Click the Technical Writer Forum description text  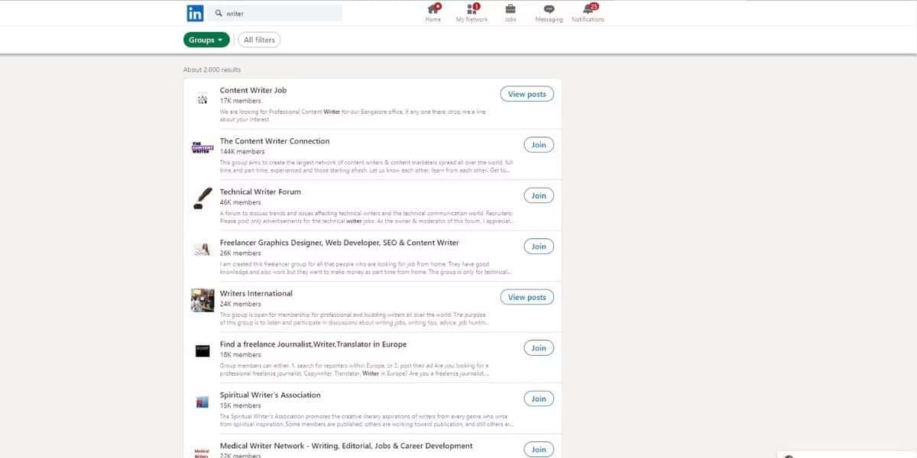367,217
